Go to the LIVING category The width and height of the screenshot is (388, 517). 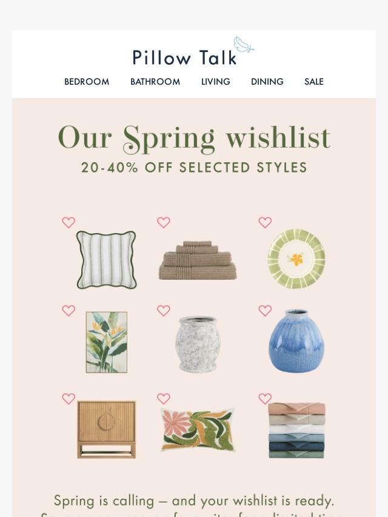point(216,82)
